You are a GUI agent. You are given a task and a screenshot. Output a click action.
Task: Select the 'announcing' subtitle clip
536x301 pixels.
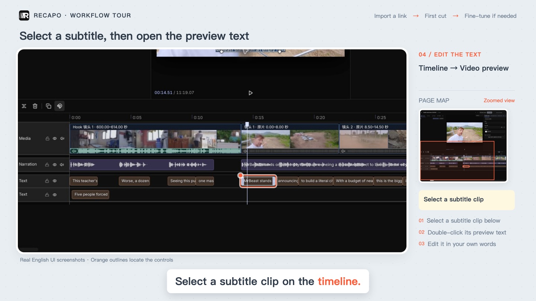[x=287, y=181]
